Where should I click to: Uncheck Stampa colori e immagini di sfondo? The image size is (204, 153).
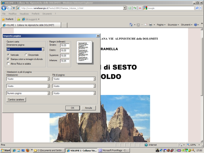point(8,59)
